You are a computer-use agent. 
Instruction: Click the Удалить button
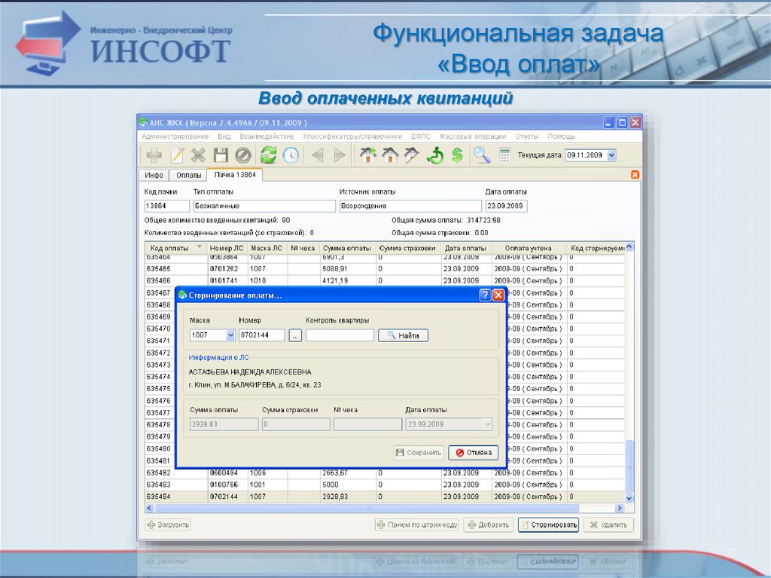coord(608,524)
